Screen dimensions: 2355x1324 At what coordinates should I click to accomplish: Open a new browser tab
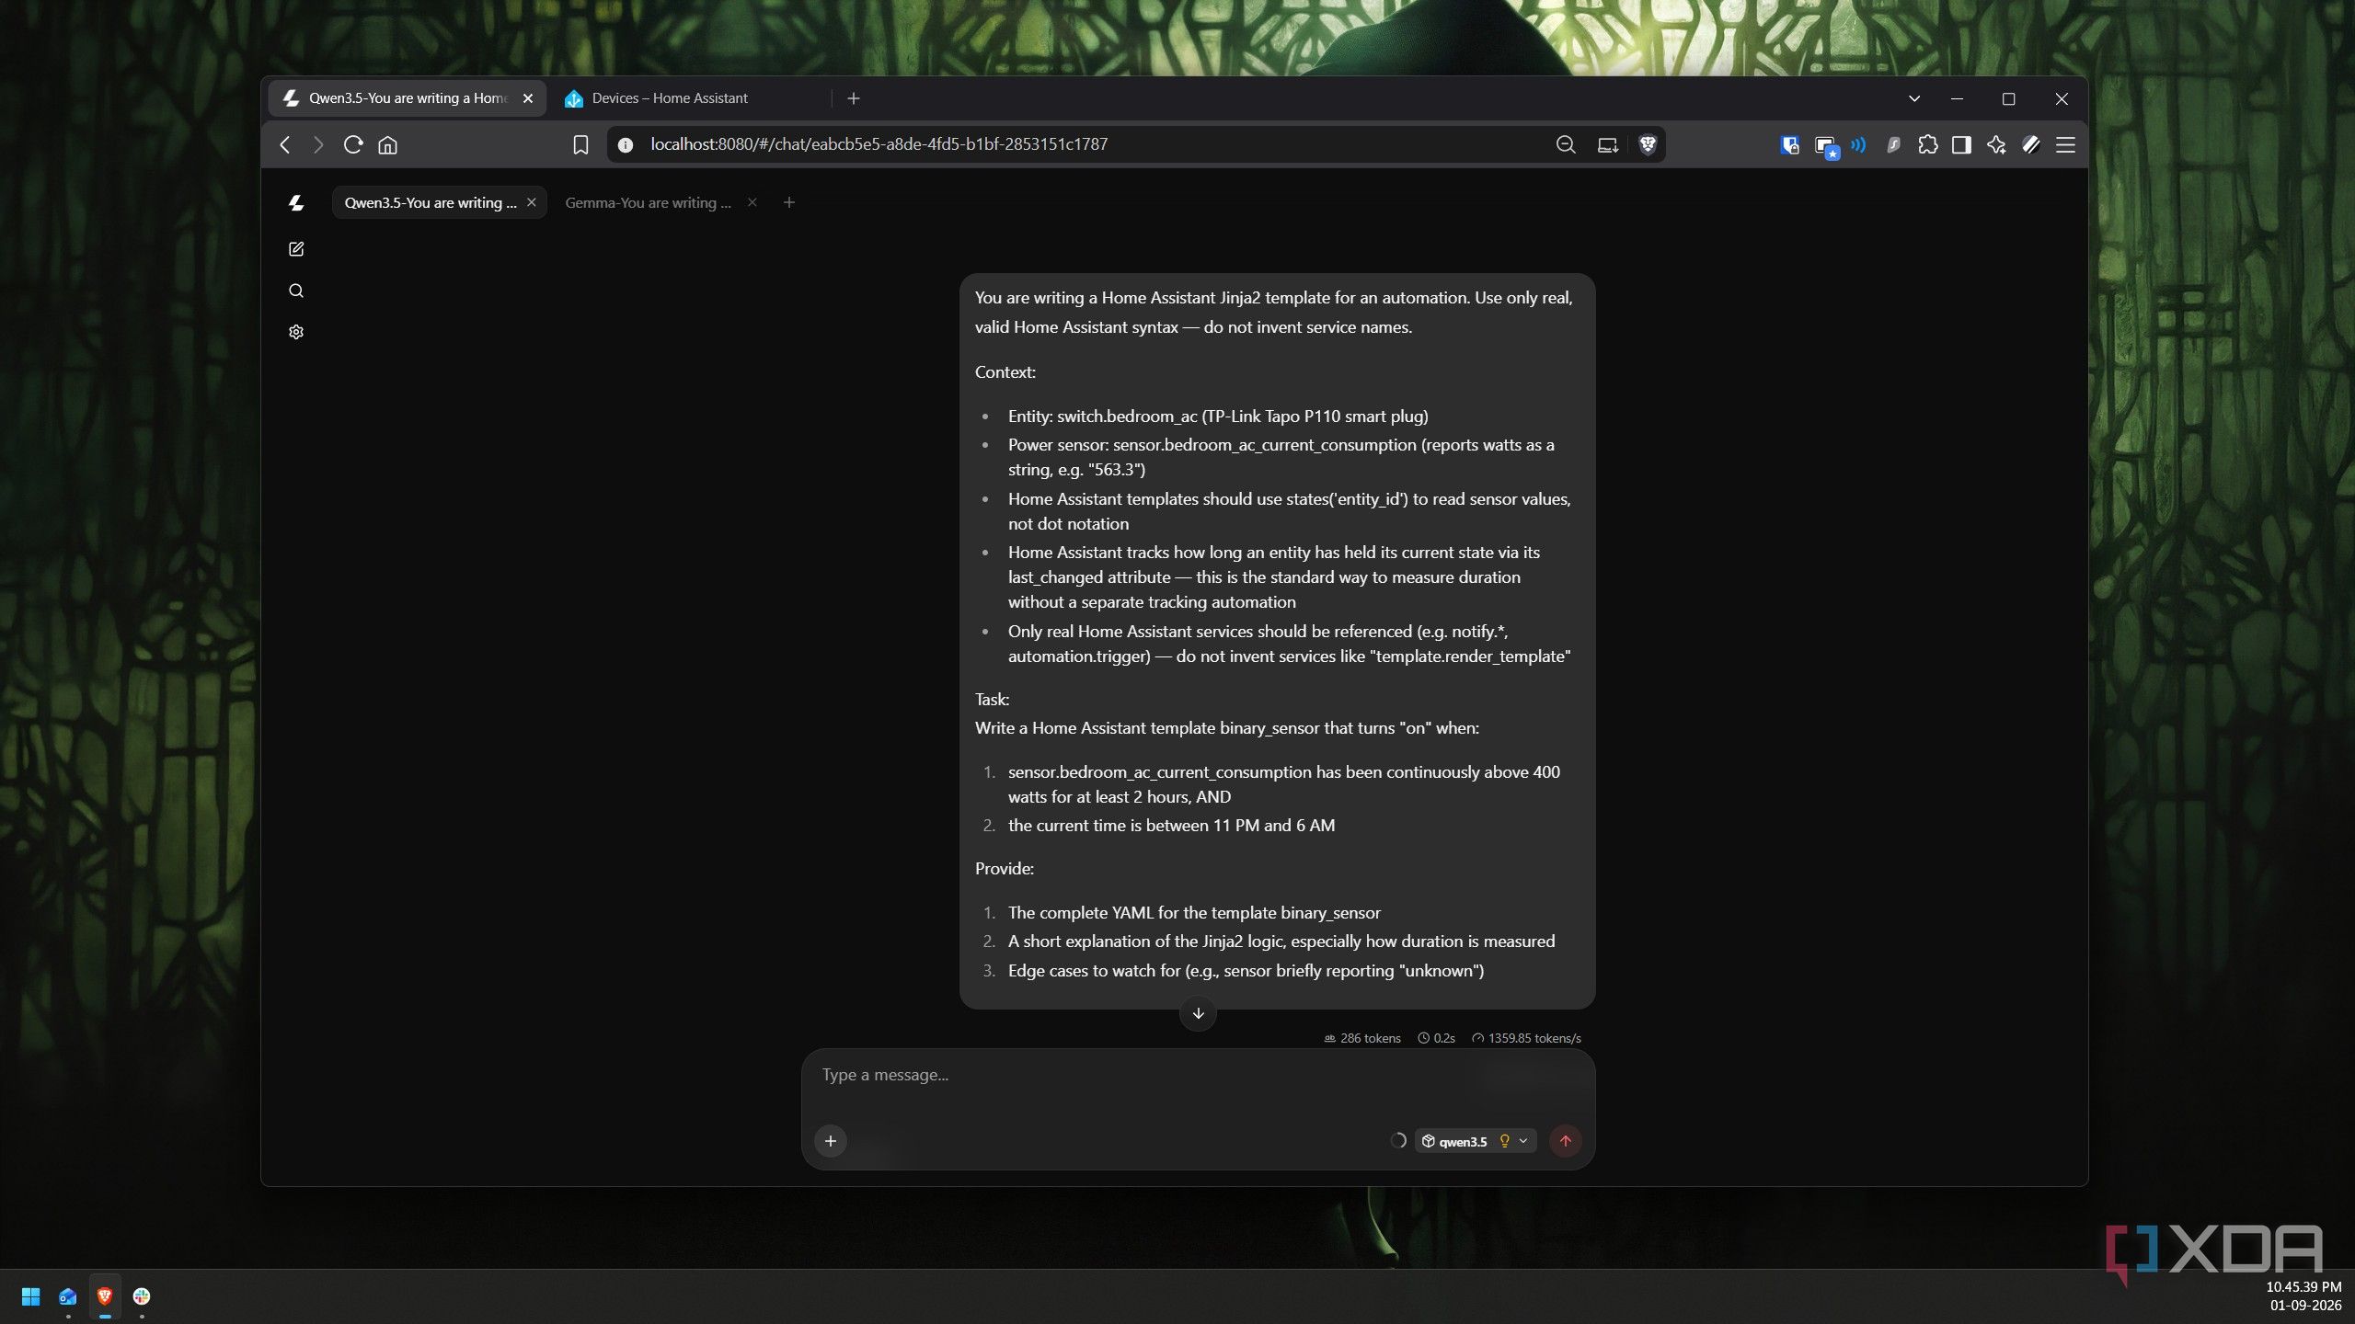tap(854, 98)
